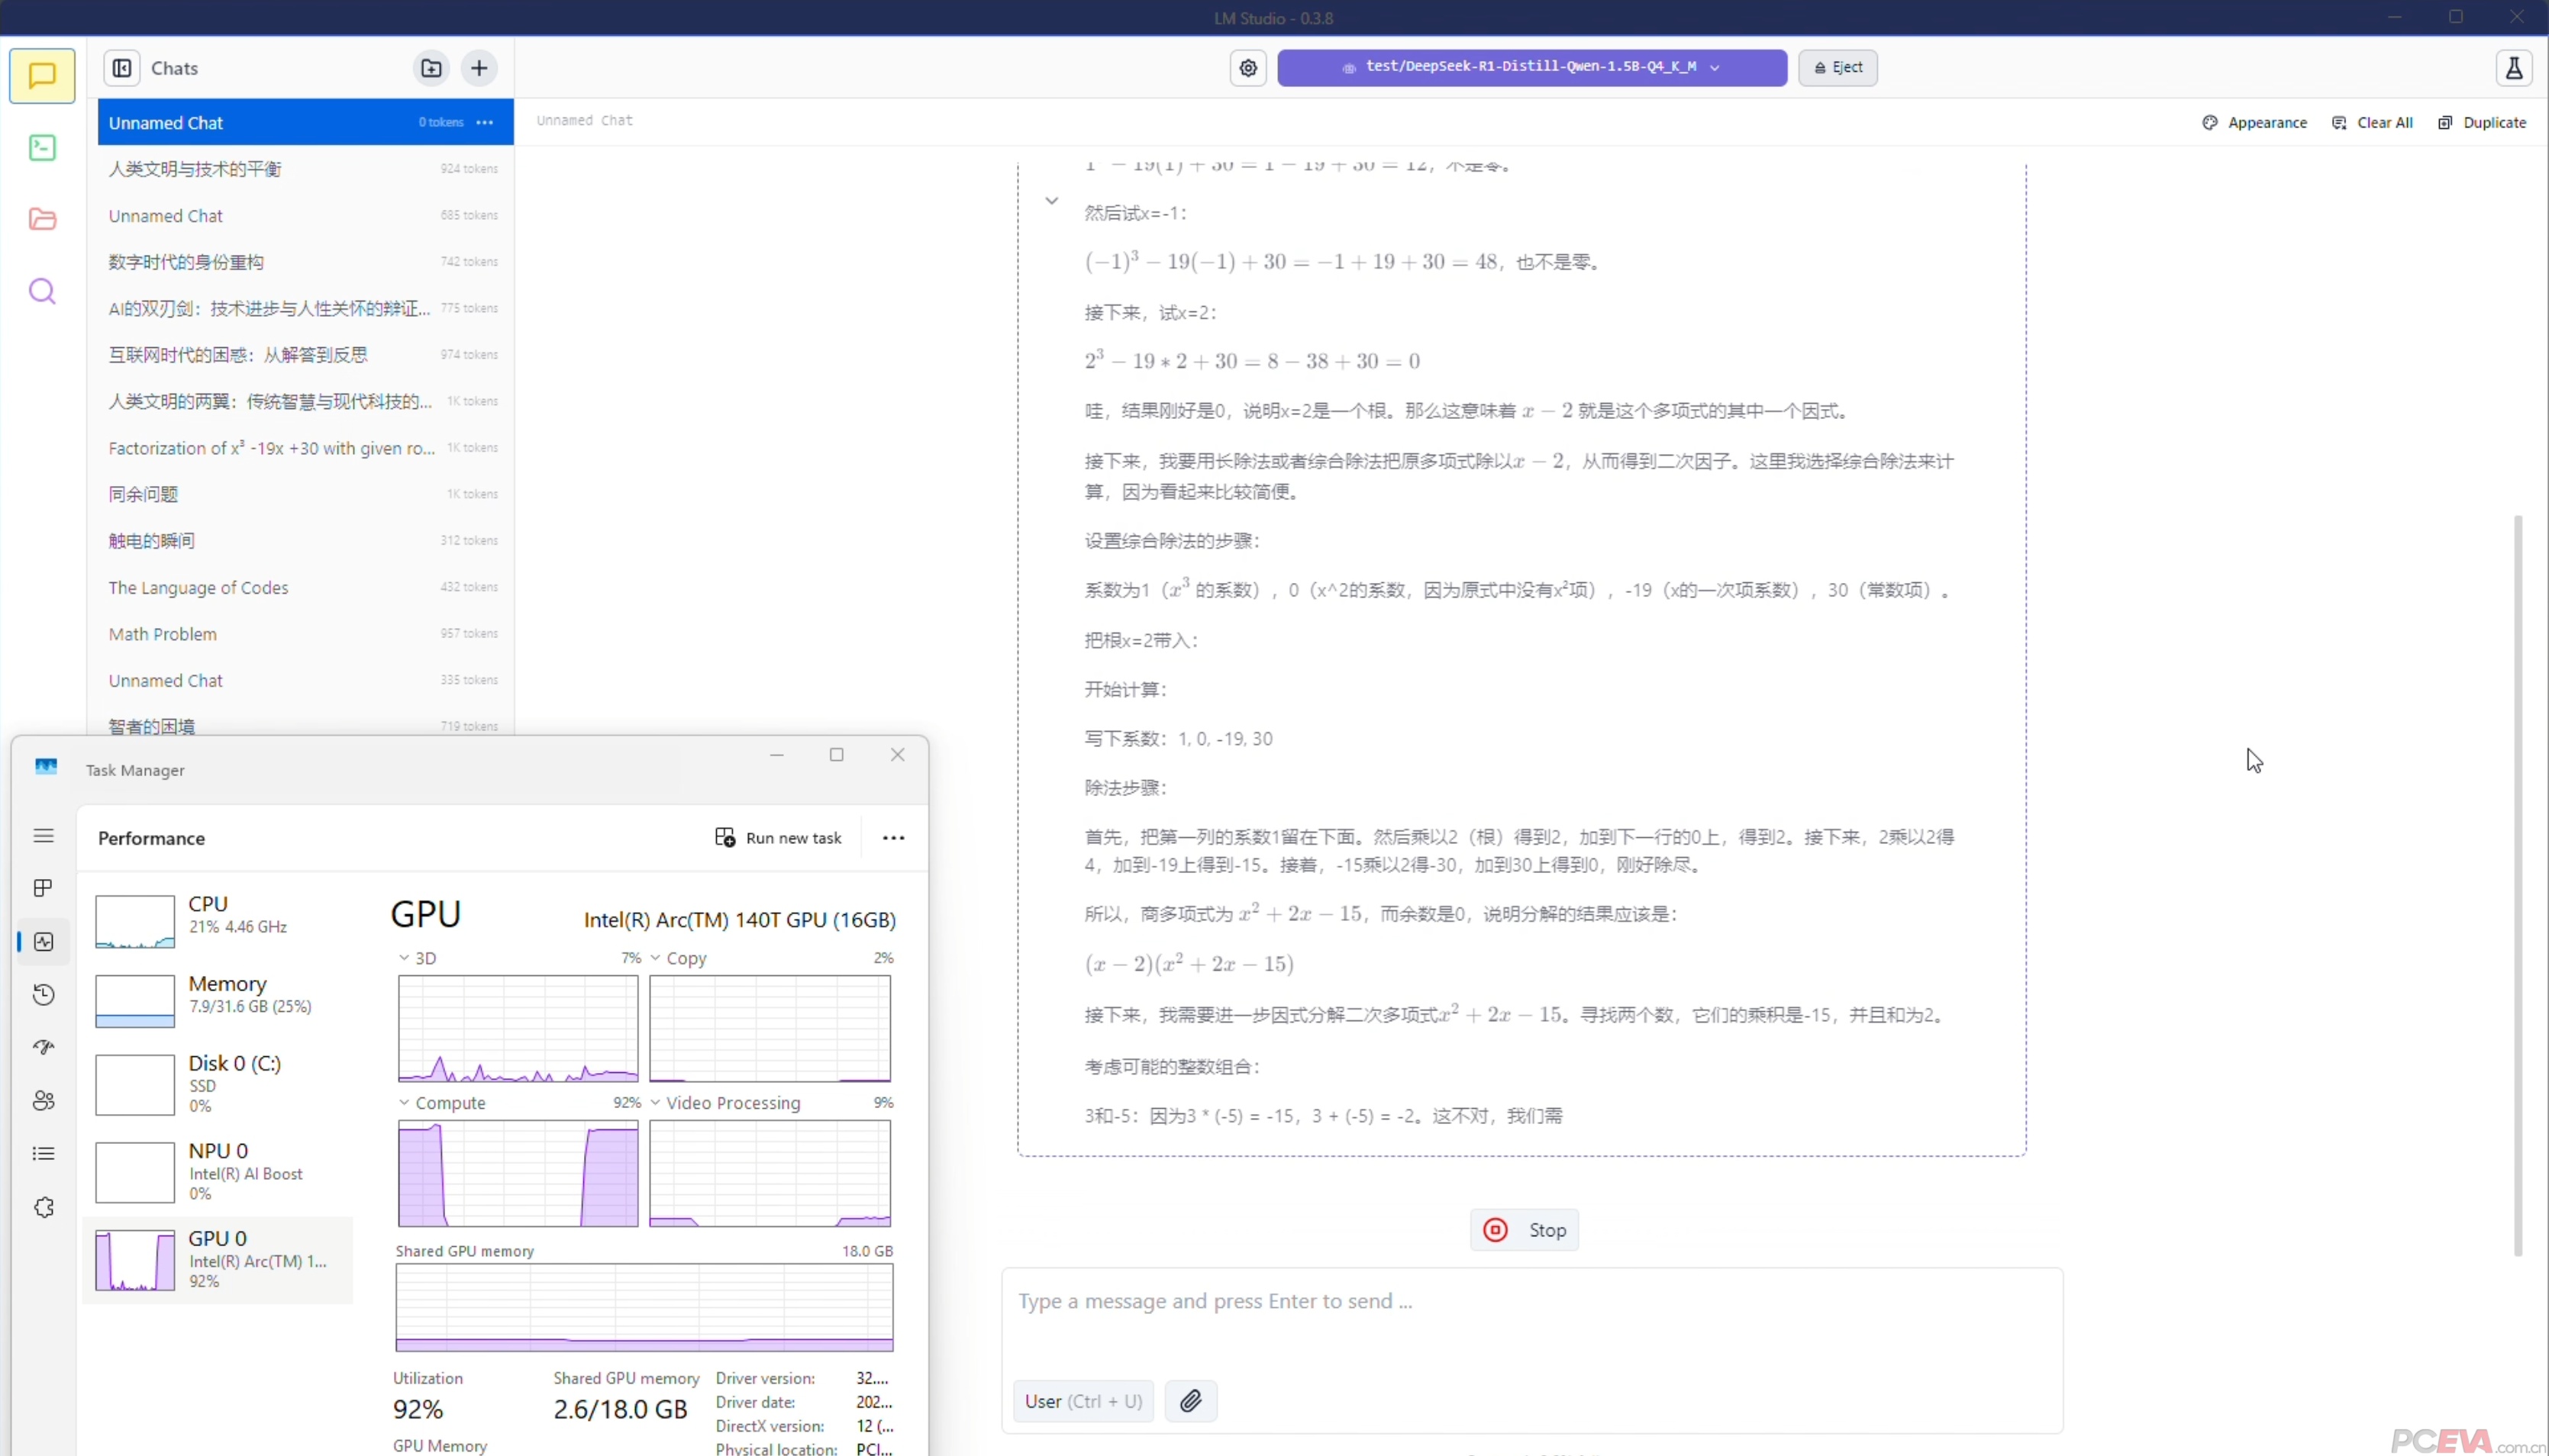2549x1456 pixels.
Task: Start a new chat with plus icon
Action: (479, 68)
